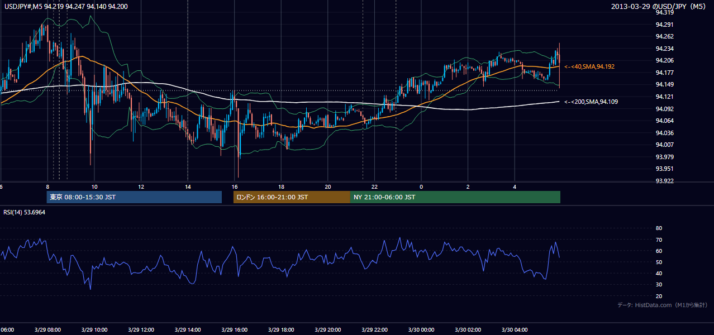Click the 3/29 22:00 time axis label

tap(374, 329)
